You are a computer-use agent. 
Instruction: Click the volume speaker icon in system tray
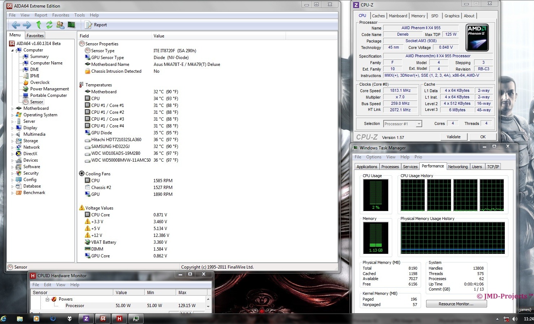pyautogui.click(x=515, y=319)
